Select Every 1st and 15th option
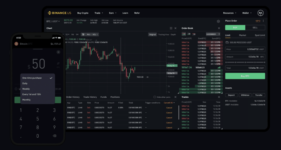 pos(37,94)
